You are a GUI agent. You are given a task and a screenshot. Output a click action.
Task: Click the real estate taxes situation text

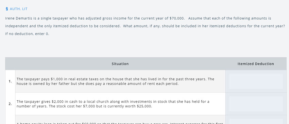coord(115,81)
